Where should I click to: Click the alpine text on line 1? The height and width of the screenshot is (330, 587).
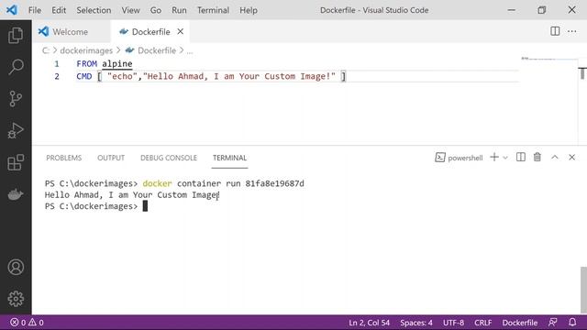(116, 63)
